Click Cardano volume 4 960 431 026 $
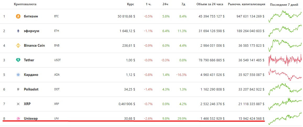This screenshot has width=303, height=127. [x=213, y=75]
